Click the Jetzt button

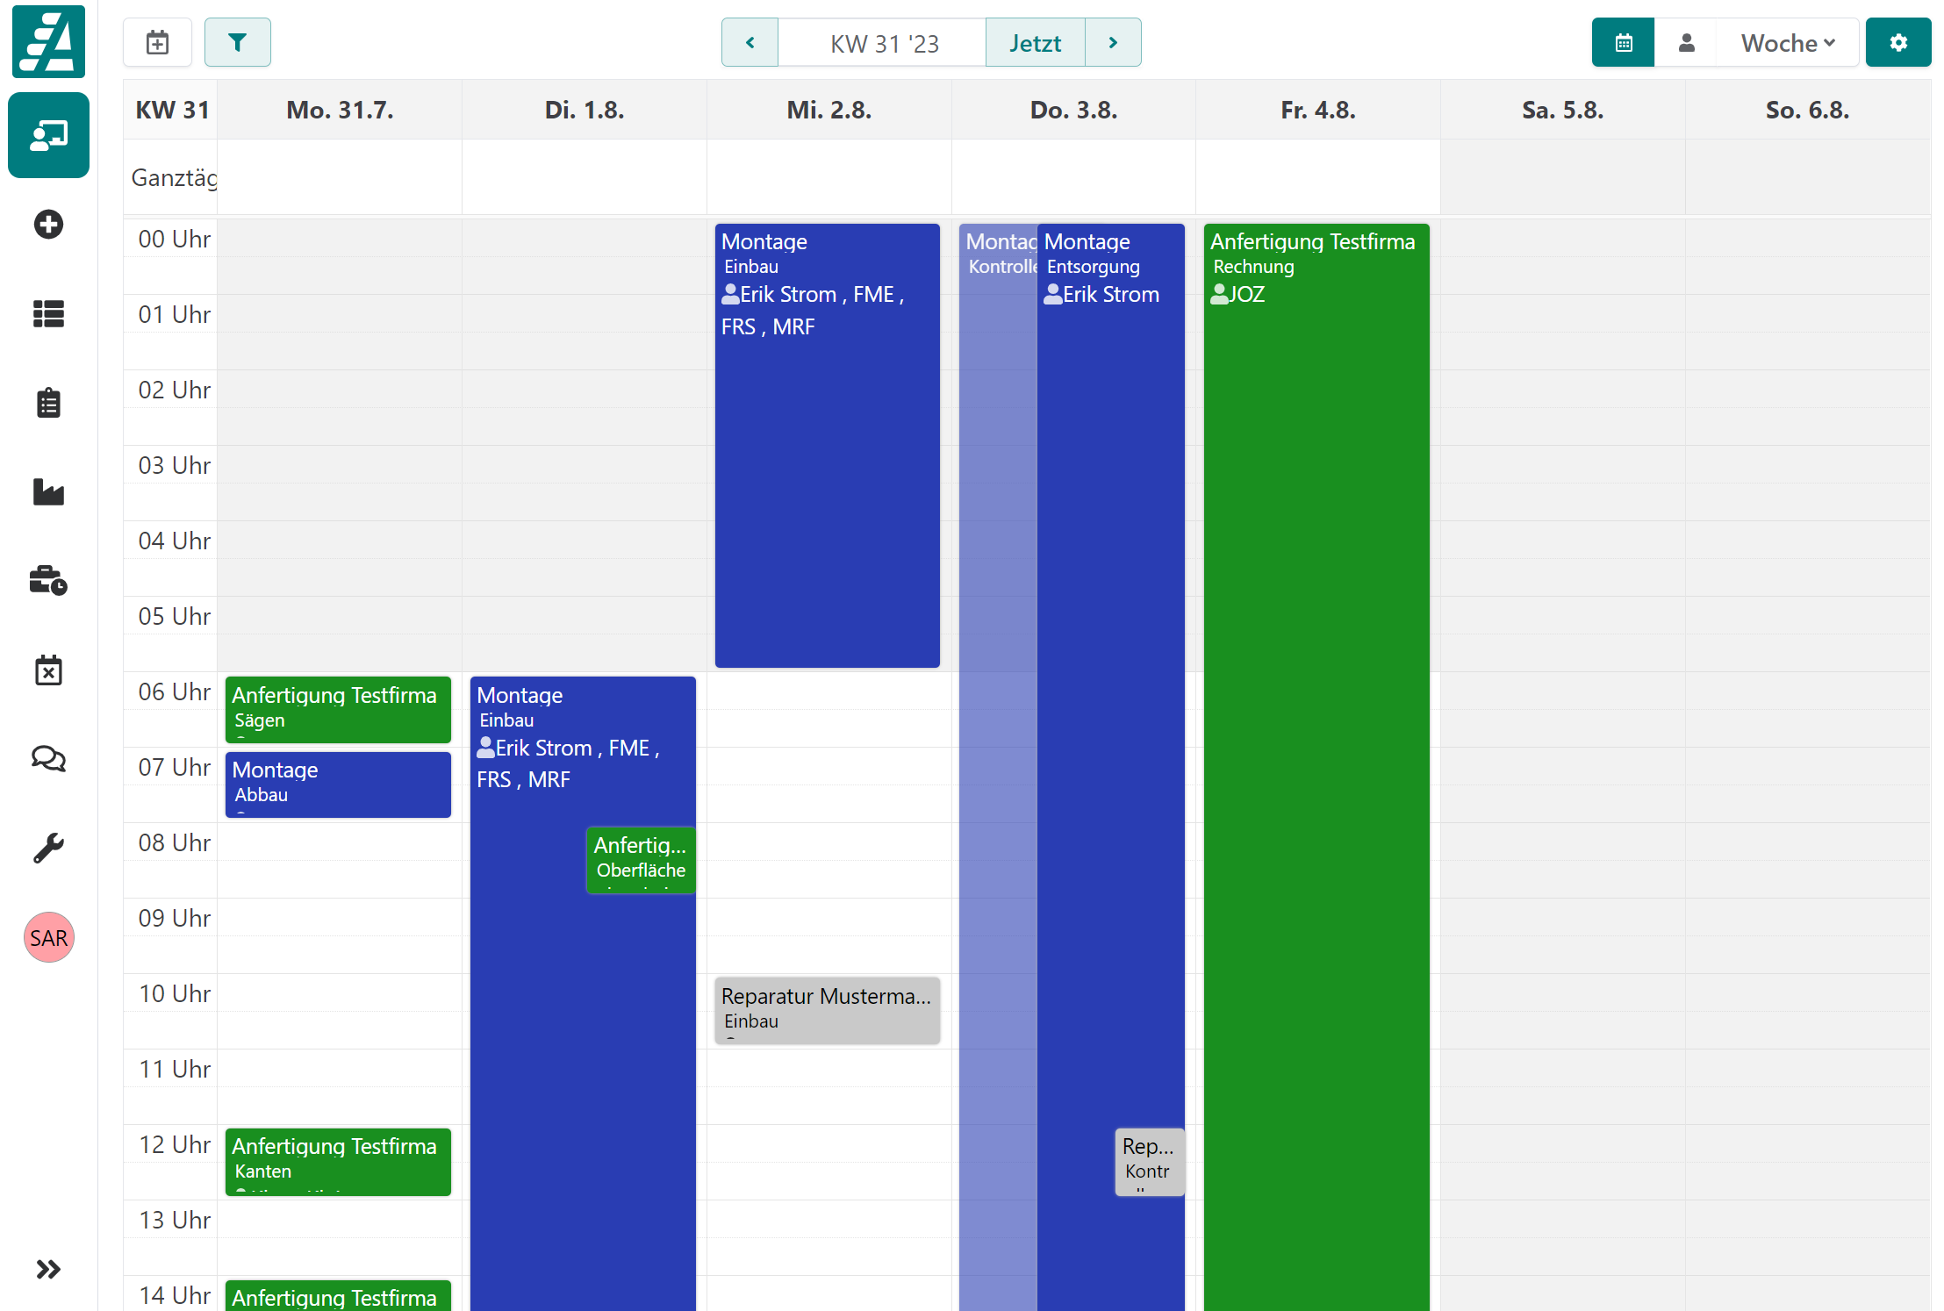[x=1035, y=42]
